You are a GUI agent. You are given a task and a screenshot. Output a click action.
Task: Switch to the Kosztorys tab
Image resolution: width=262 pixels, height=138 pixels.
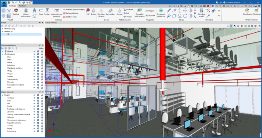pos(23,6)
